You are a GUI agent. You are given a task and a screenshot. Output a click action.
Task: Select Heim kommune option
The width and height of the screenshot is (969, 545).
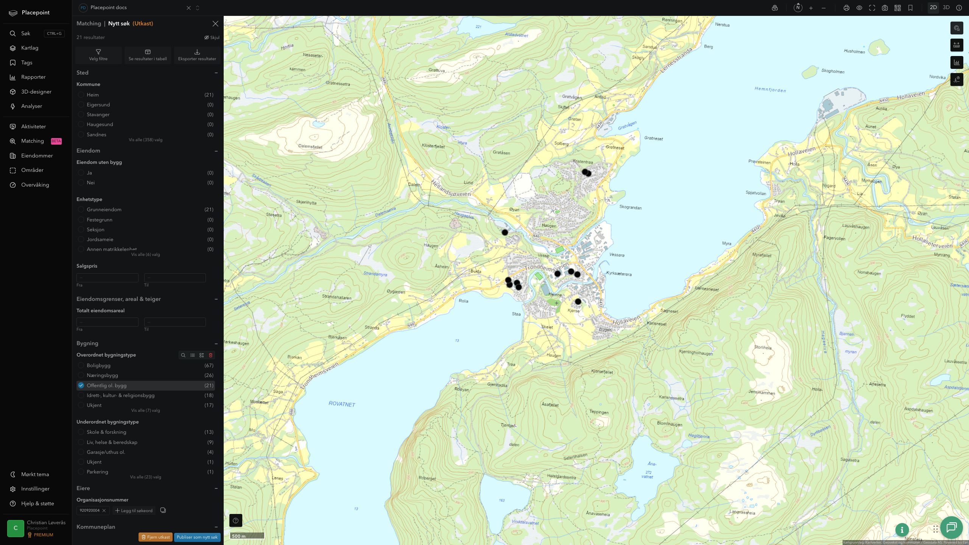pos(145,95)
